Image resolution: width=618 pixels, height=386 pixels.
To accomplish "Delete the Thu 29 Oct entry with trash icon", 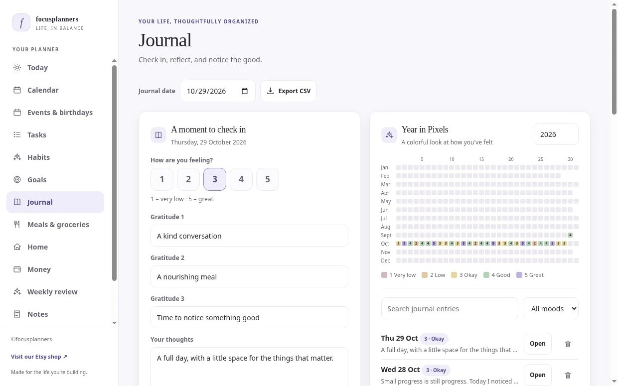I will click(x=568, y=344).
